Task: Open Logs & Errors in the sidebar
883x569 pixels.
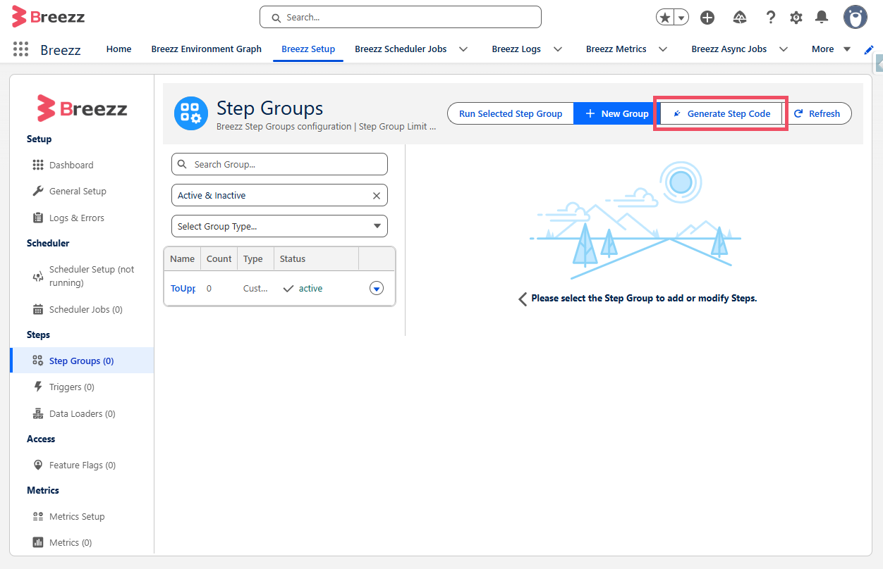Action: [x=76, y=218]
